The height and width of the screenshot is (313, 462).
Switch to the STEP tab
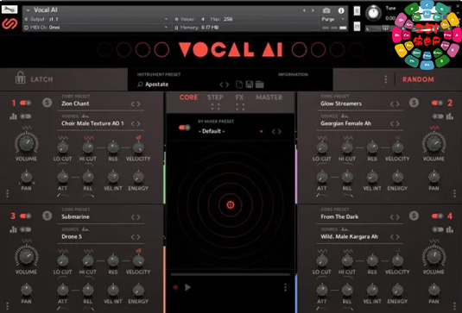tap(215, 97)
